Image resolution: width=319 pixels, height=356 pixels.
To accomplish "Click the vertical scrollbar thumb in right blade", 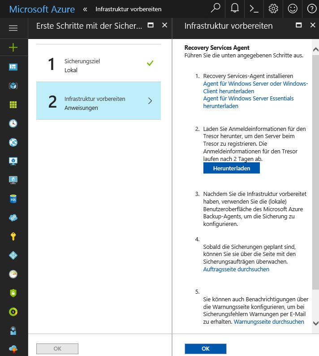I will (315, 172).
